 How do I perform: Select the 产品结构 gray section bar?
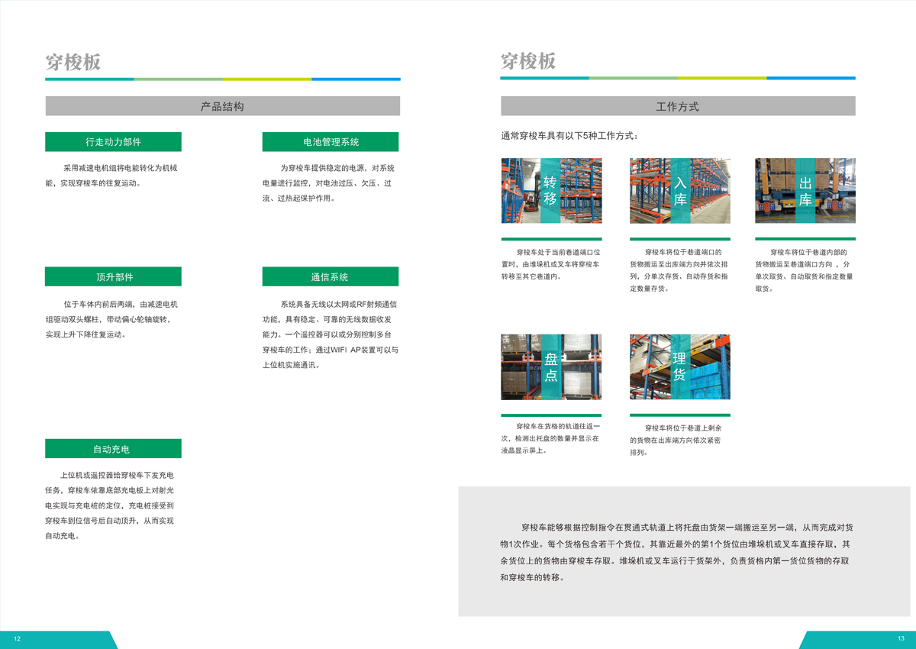tap(222, 106)
